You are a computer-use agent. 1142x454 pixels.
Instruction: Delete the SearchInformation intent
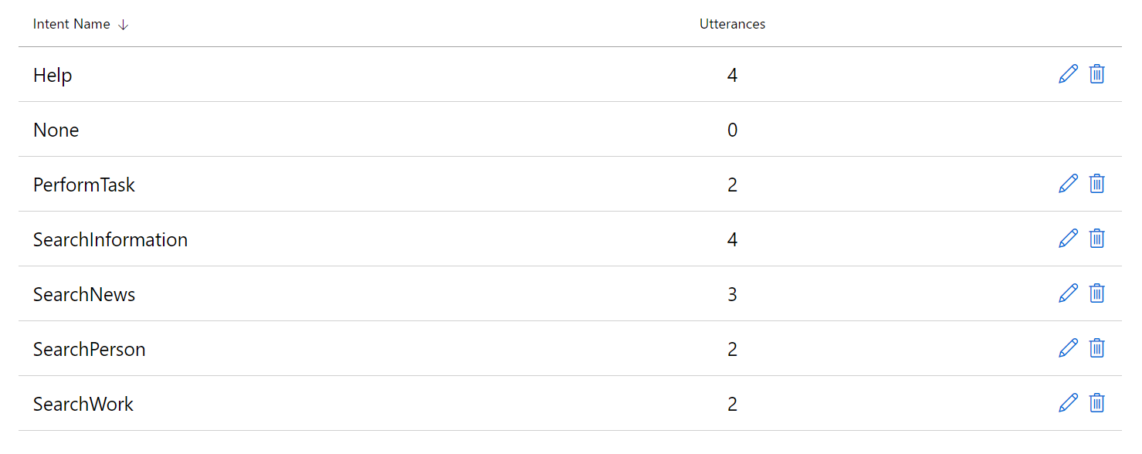tap(1096, 239)
